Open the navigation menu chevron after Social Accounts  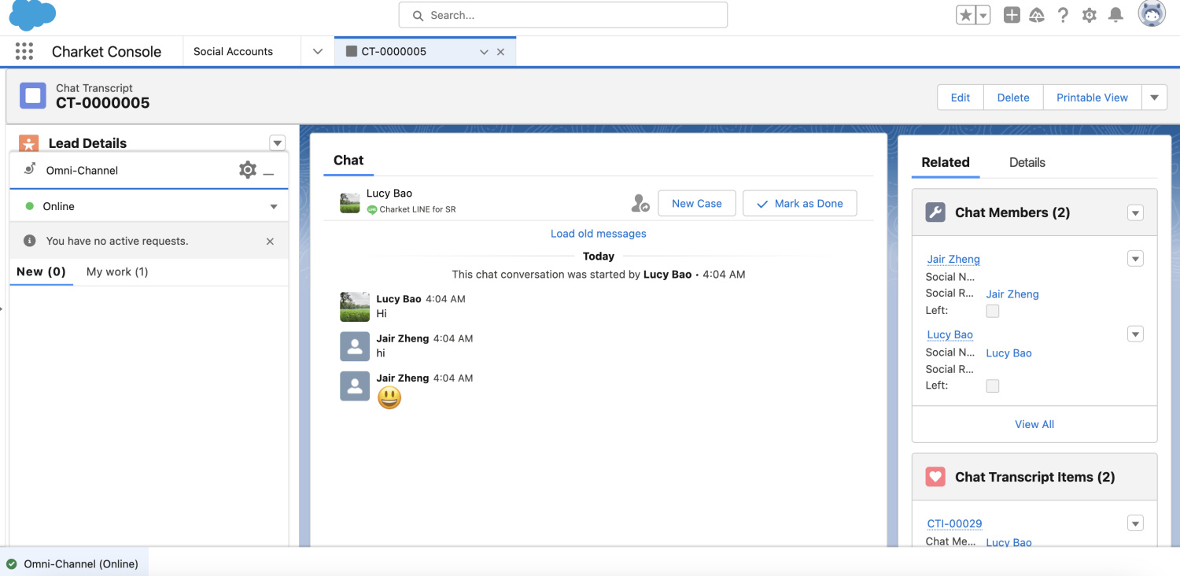coord(318,52)
